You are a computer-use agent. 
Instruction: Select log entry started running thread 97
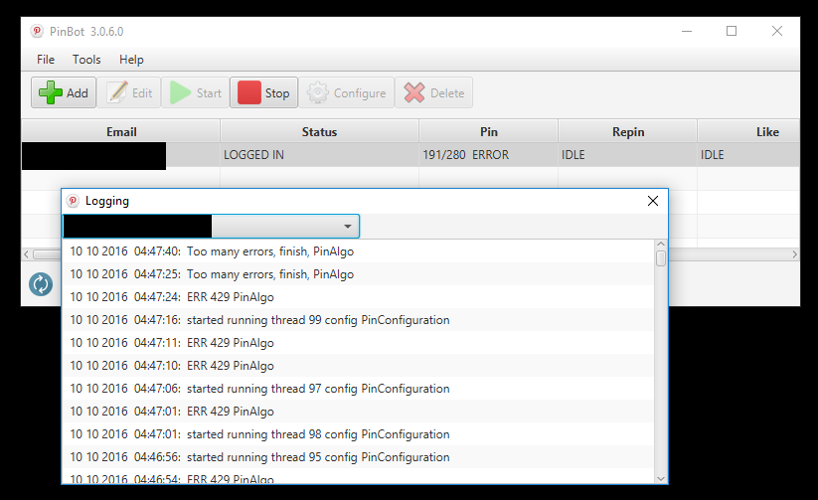[358, 389]
